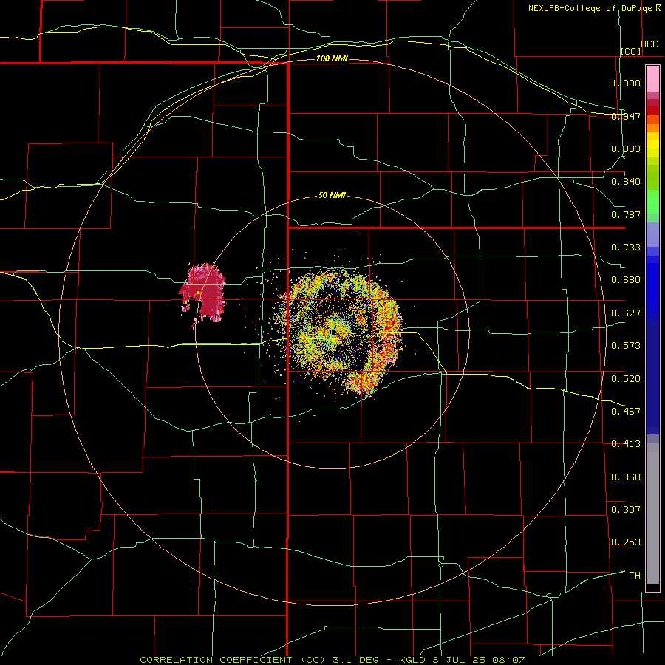Click the "KGLD" station ID in the caption
The image size is (665, 665).
[413, 660]
